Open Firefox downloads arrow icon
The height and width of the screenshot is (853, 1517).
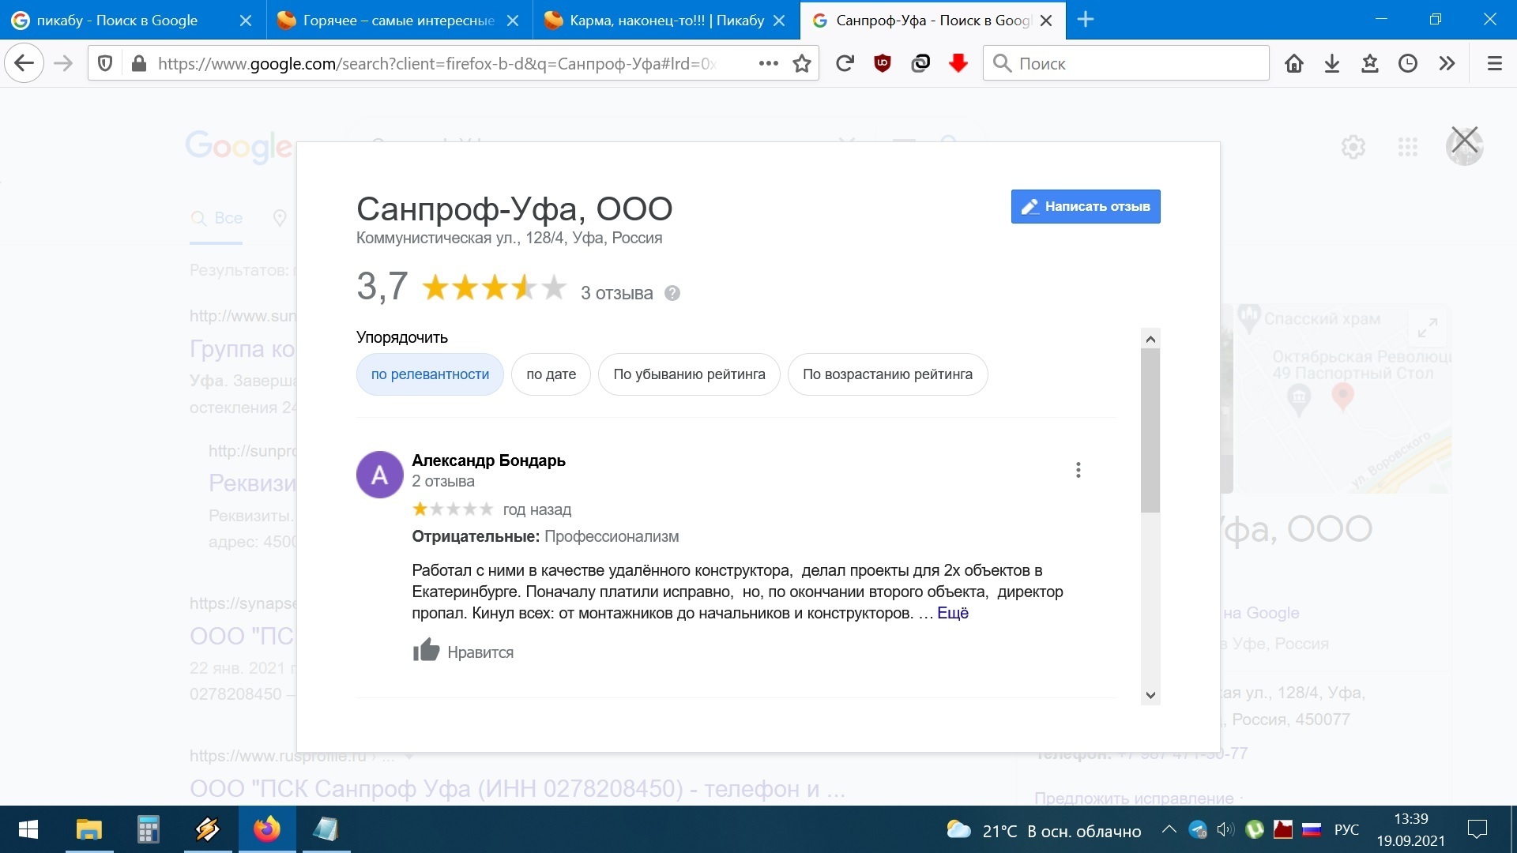point(1332,63)
